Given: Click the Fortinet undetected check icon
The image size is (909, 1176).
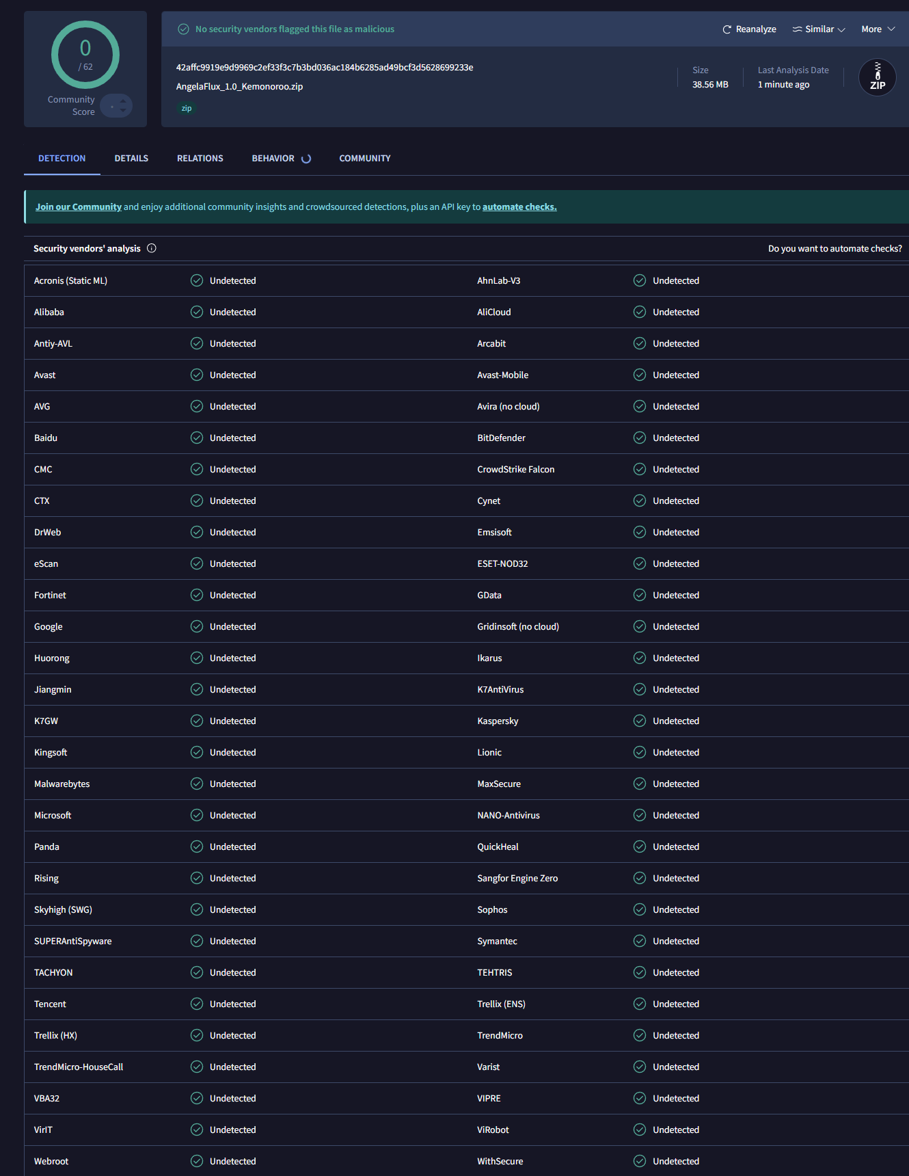Looking at the screenshot, I should pos(197,595).
